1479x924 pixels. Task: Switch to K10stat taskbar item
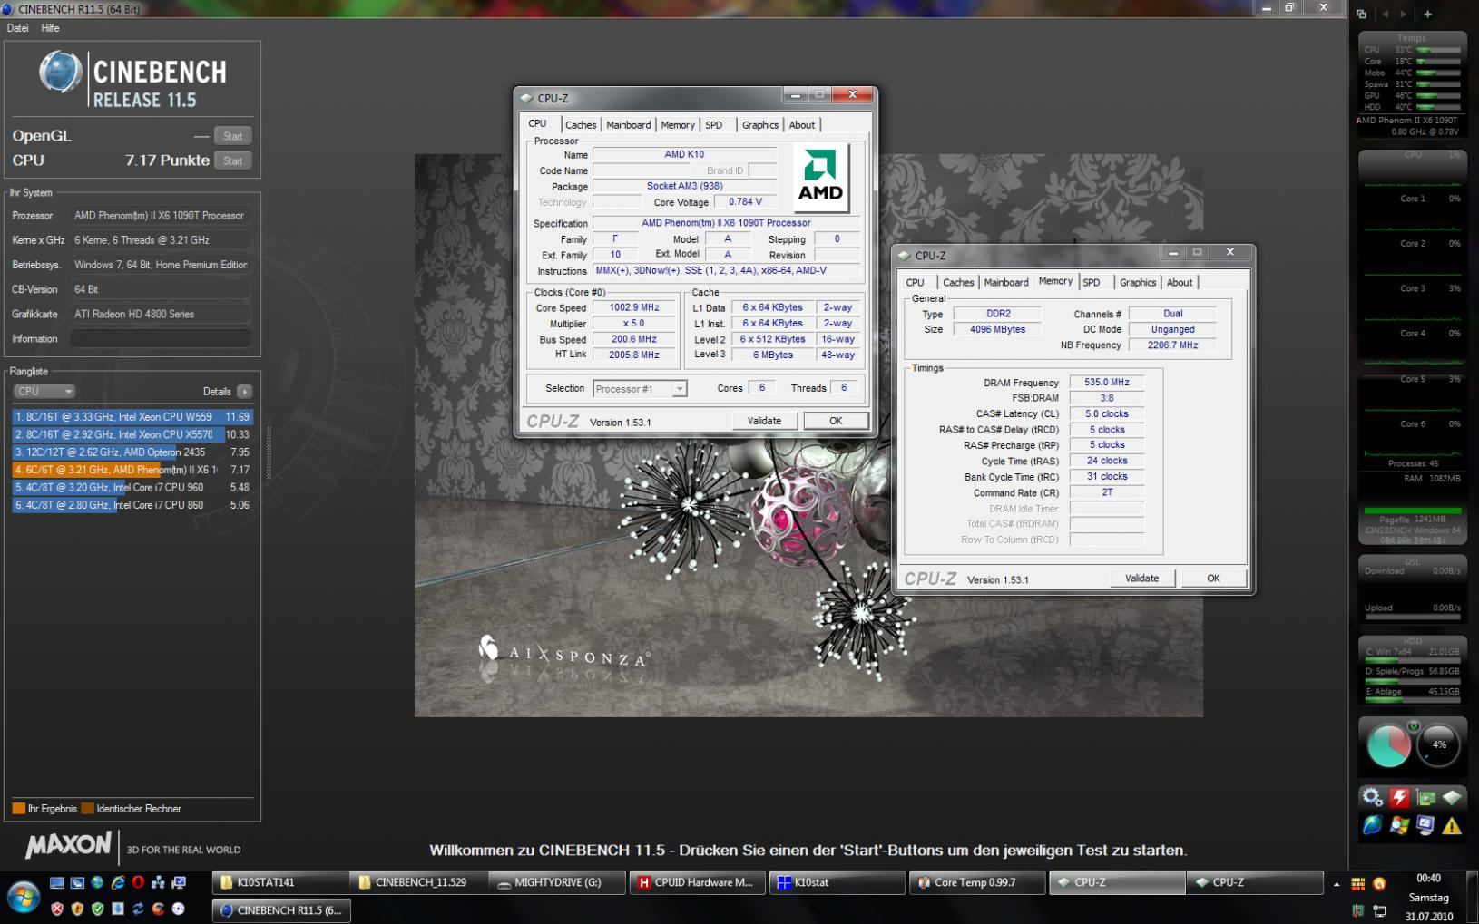coord(837,882)
